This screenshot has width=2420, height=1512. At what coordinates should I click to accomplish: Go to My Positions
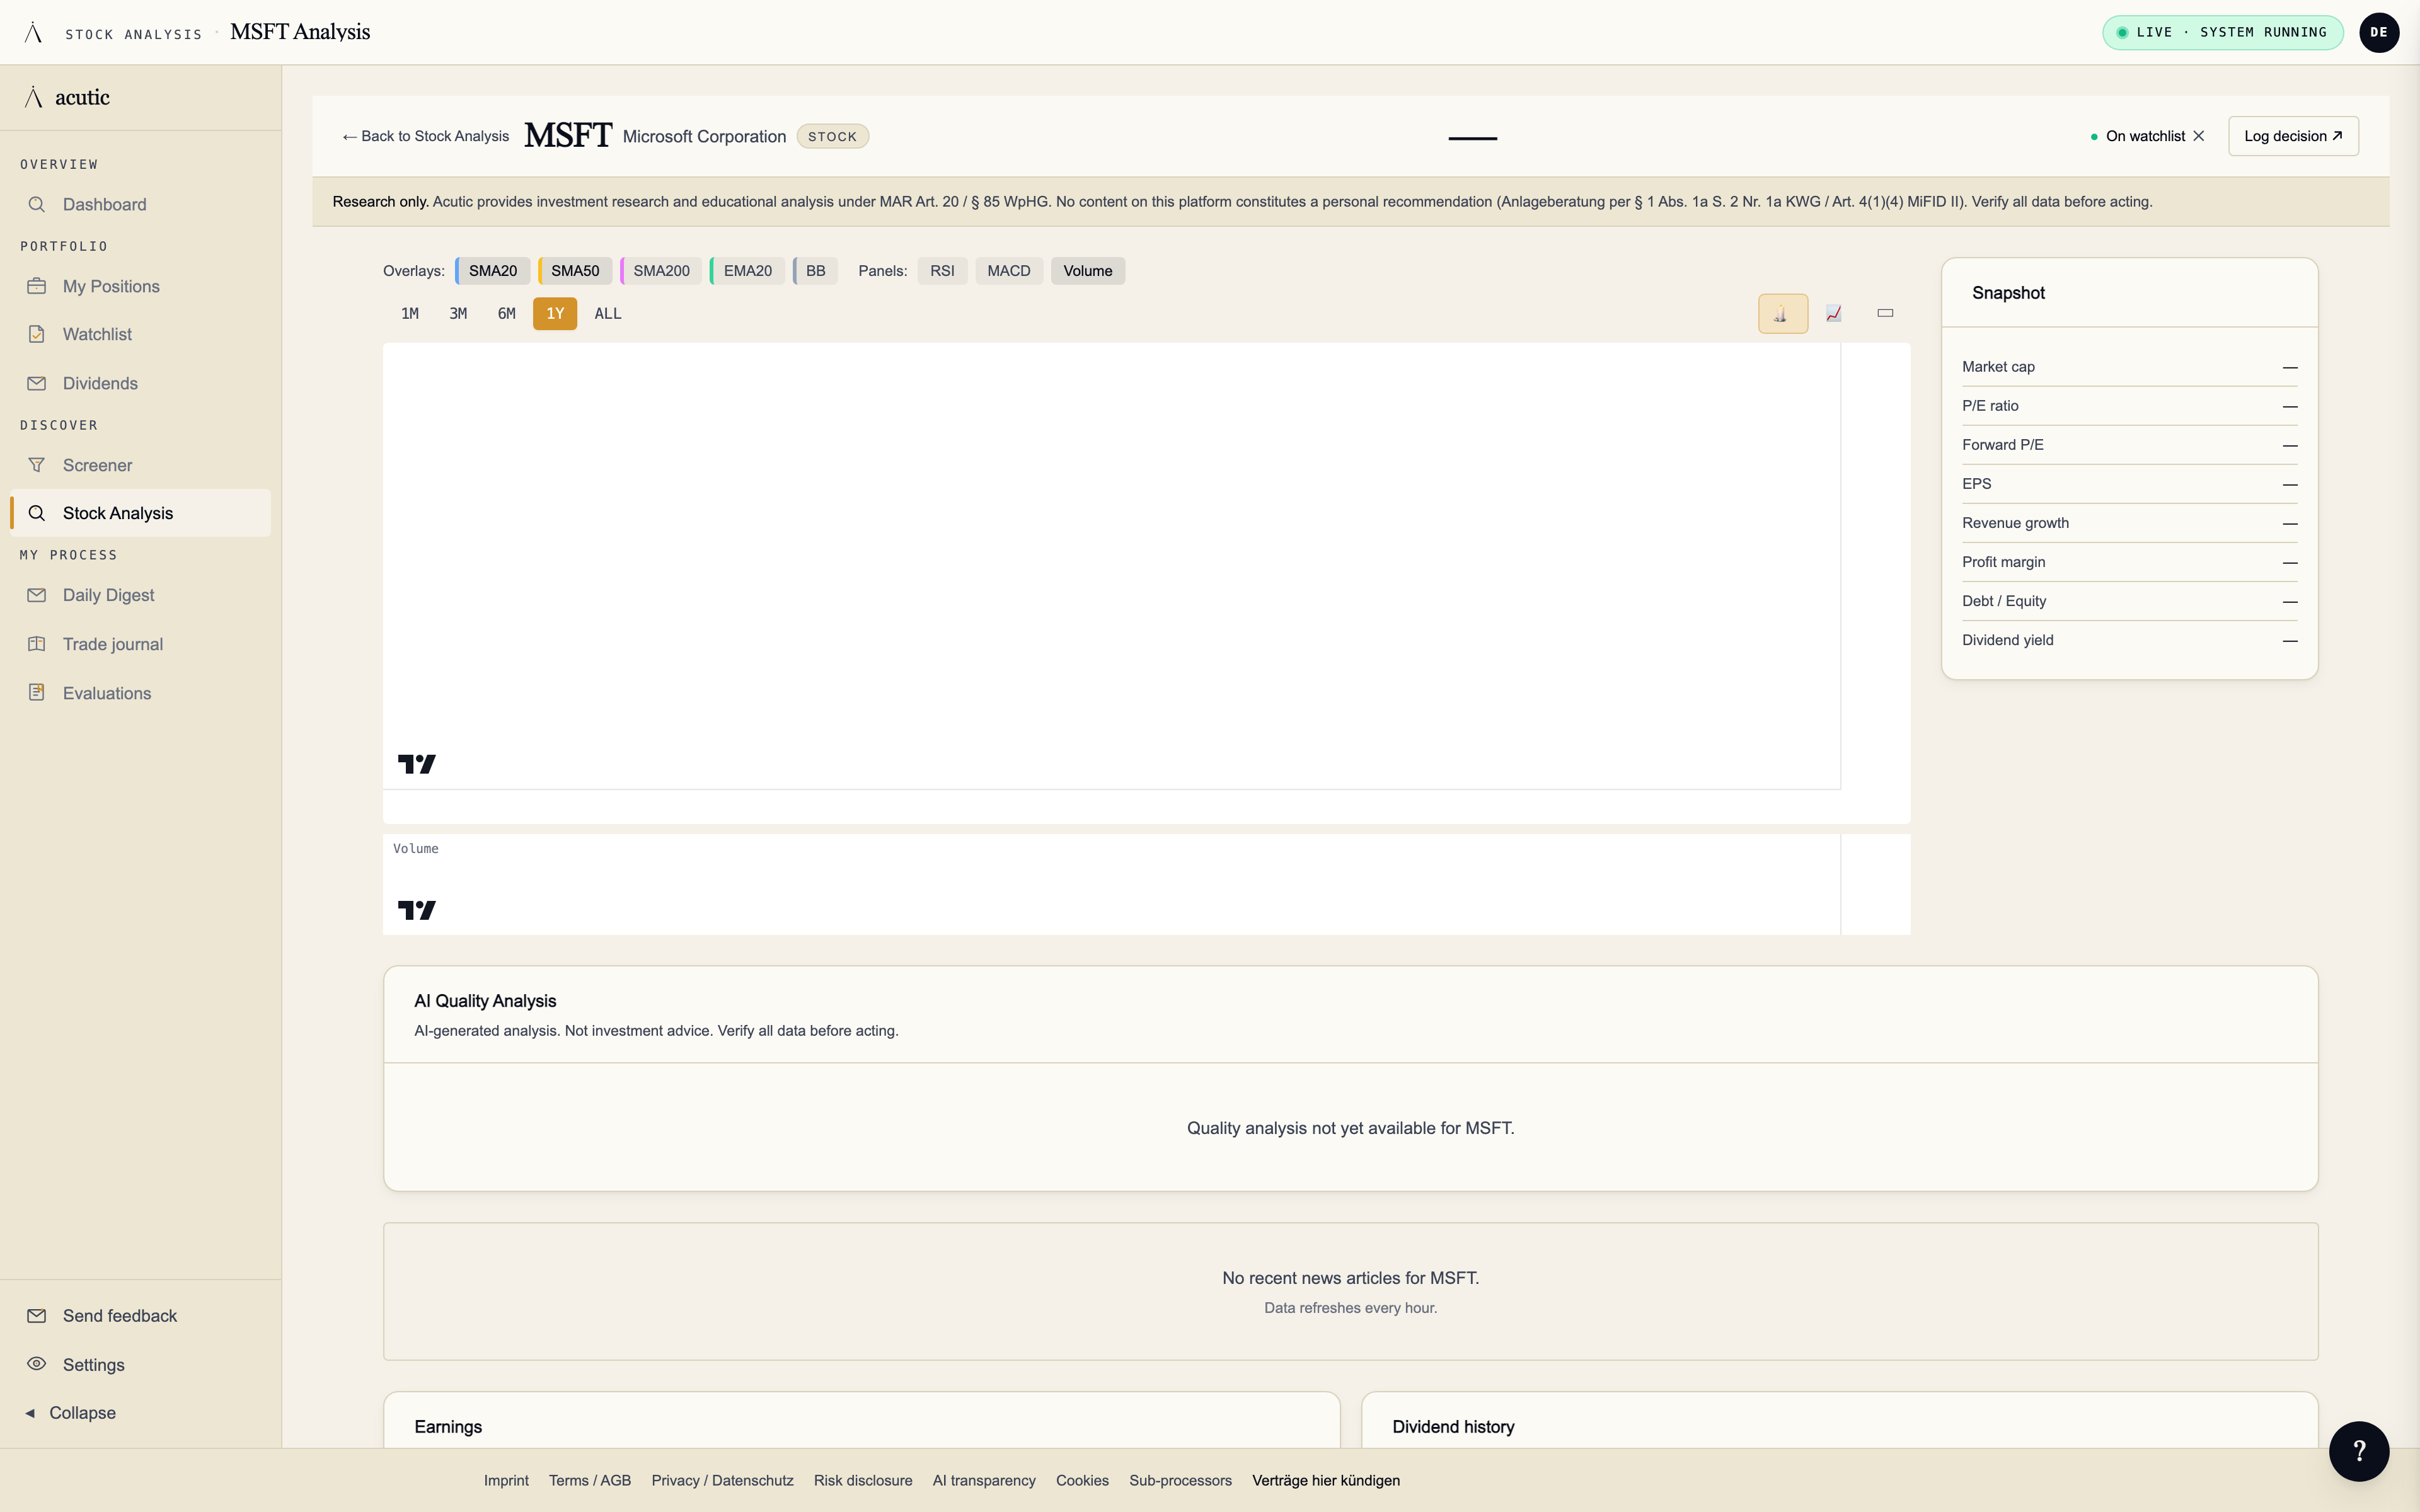tap(140, 286)
